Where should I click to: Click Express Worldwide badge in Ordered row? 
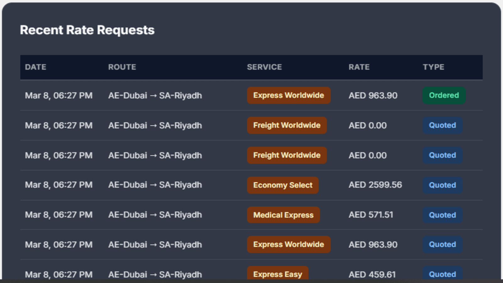point(289,95)
